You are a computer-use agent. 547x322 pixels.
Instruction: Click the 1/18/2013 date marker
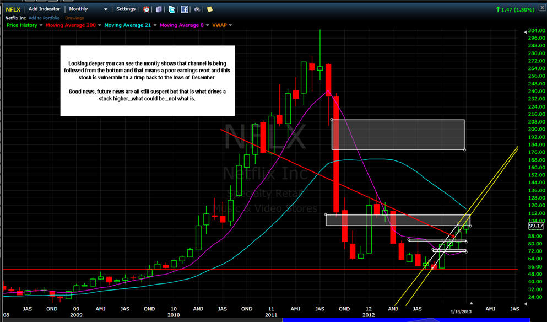point(461,312)
